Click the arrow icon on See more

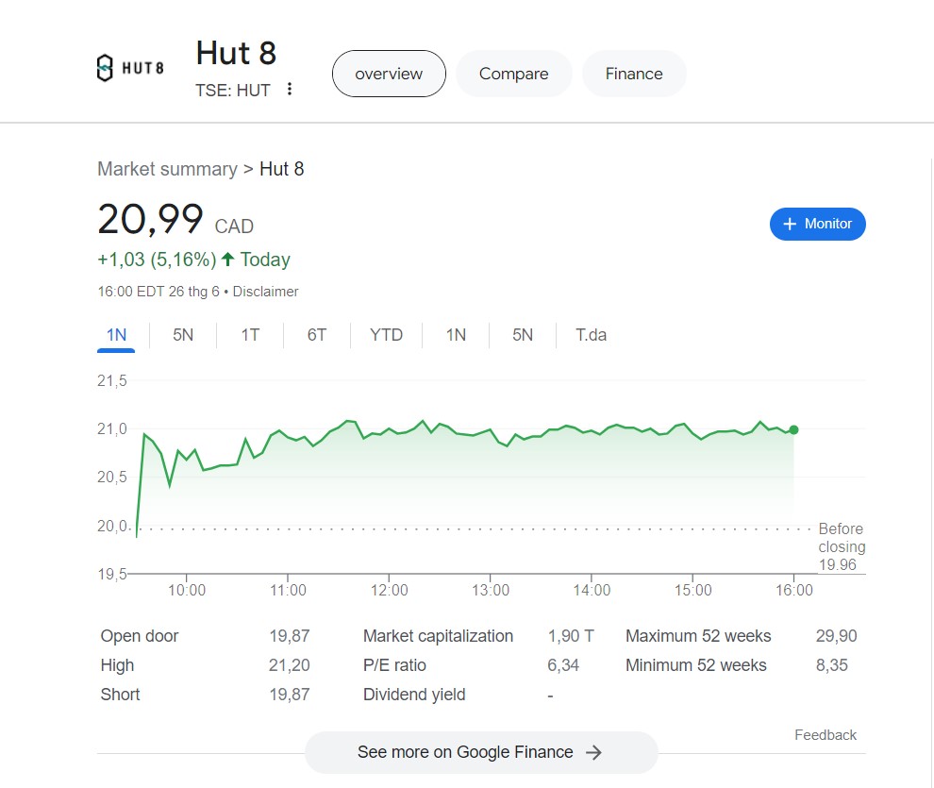593,752
